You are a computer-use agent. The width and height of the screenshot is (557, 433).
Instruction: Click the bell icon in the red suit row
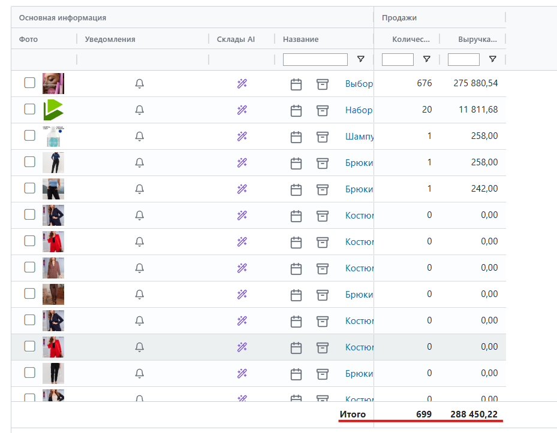coord(140,242)
